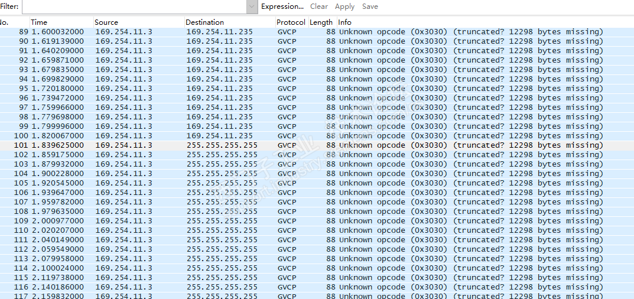The image size is (634, 299).
Task: Sort by the Length column header
Action: [x=322, y=22]
